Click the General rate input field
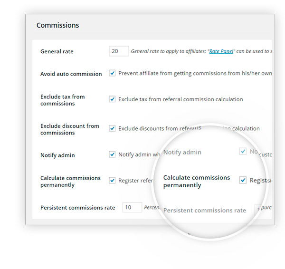The image size is (285, 269). tap(119, 51)
